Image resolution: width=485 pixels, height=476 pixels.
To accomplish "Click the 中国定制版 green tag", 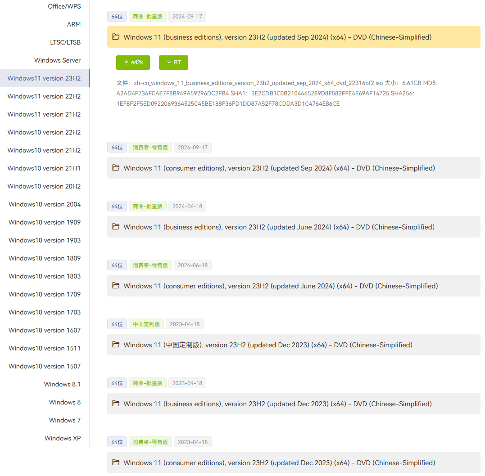I will point(146,324).
